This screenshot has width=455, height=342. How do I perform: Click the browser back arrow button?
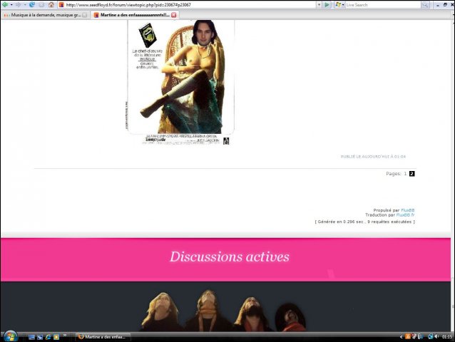(6, 4)
